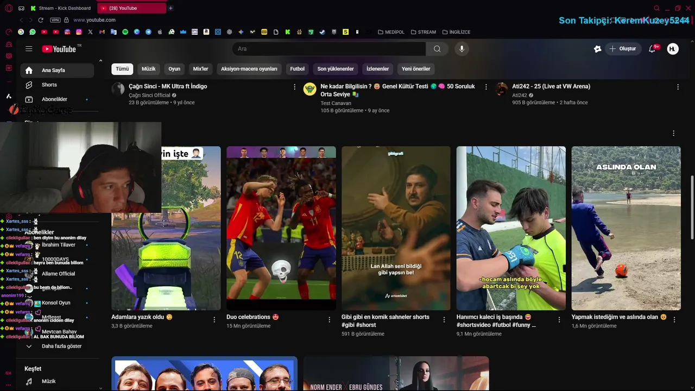Open browser tab search icon

(x=656, y=8)
